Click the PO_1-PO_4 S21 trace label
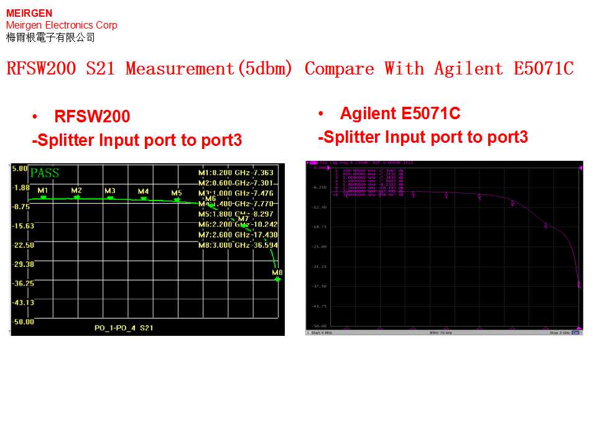The image size is (597, 447). click(x=124, y=327)
